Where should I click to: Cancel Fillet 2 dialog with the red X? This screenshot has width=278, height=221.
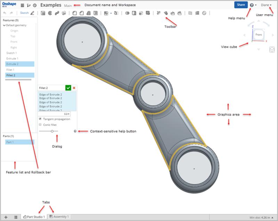coord(74,88)
